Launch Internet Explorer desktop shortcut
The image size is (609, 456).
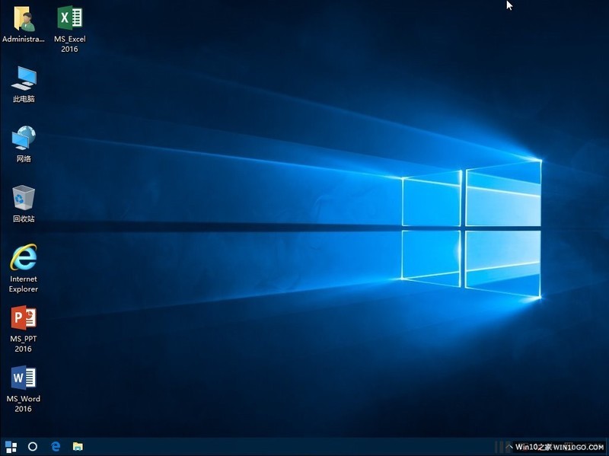pos(24,257)
